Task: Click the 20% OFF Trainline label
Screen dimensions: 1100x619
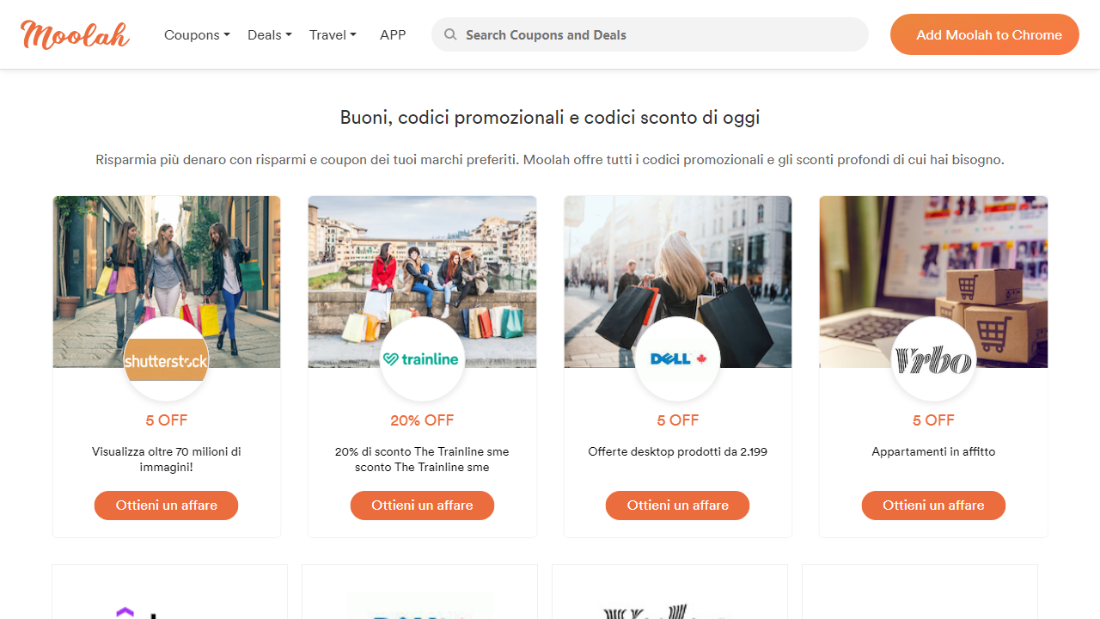Action: coord(422,420)
